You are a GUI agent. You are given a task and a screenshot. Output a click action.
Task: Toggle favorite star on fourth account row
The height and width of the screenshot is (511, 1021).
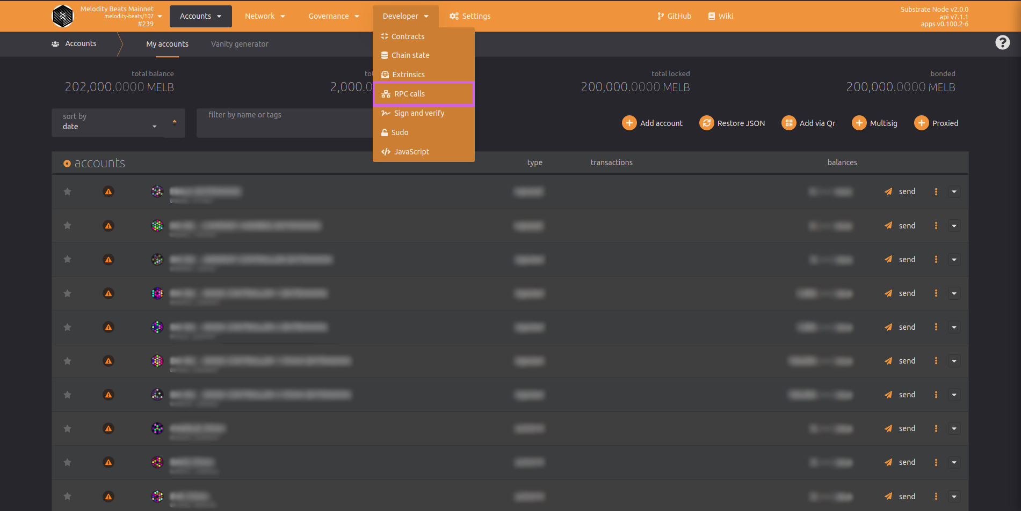68,293
